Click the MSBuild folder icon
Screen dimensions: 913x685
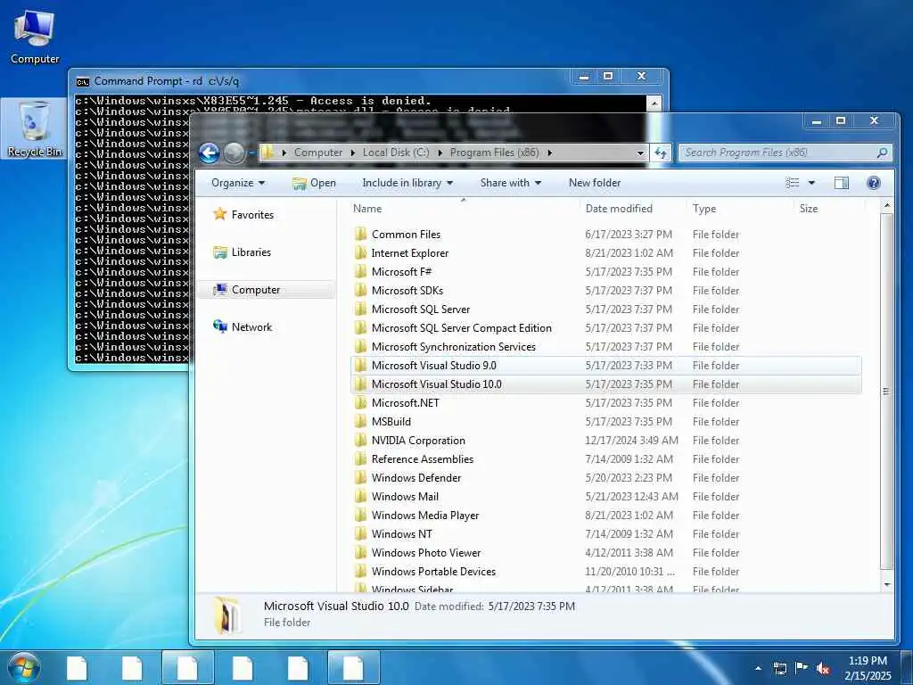pyautogui.click(x=361, y=422)
